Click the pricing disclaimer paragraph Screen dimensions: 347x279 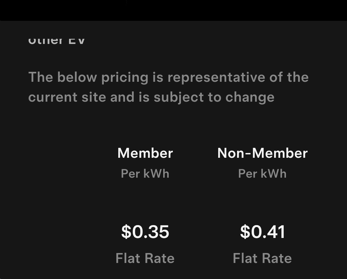point(168,87)
